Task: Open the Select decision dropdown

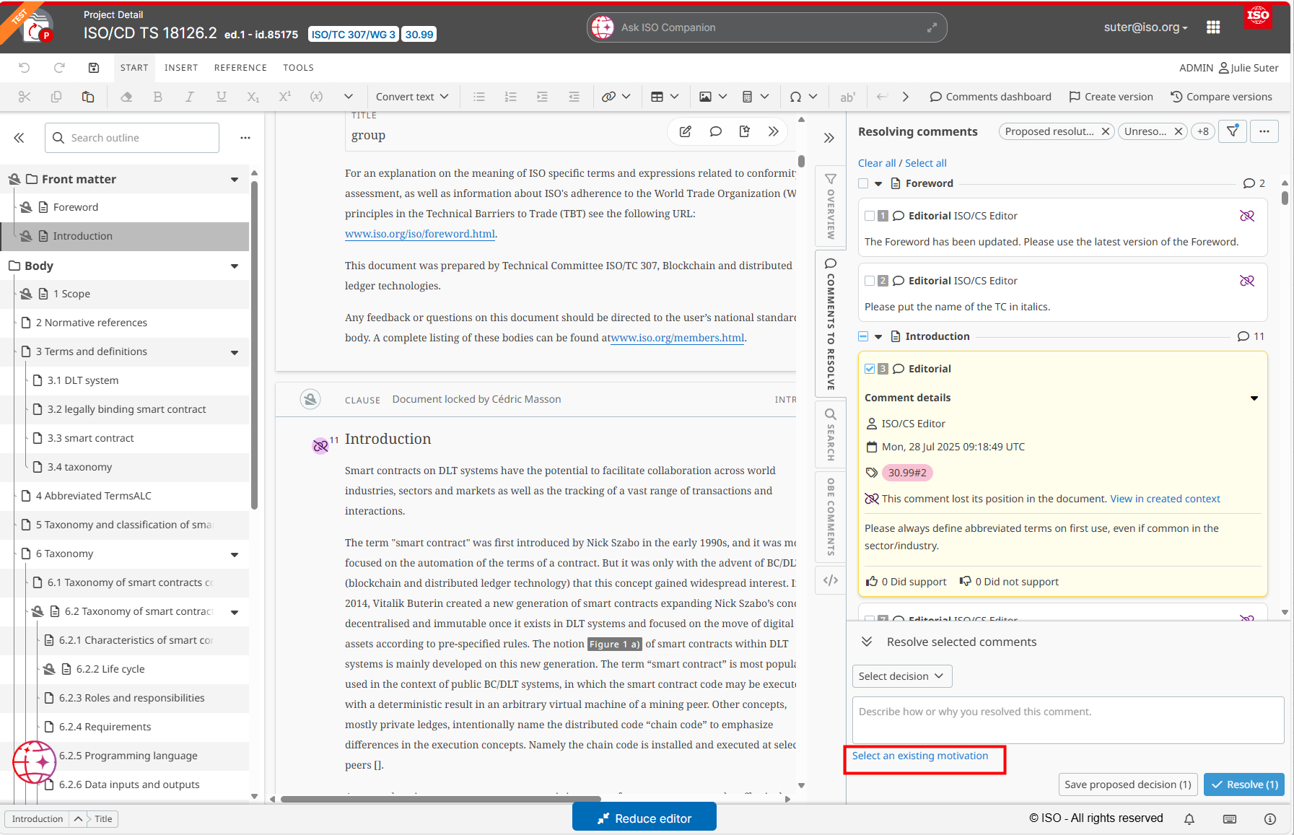Action: point(901,676)
